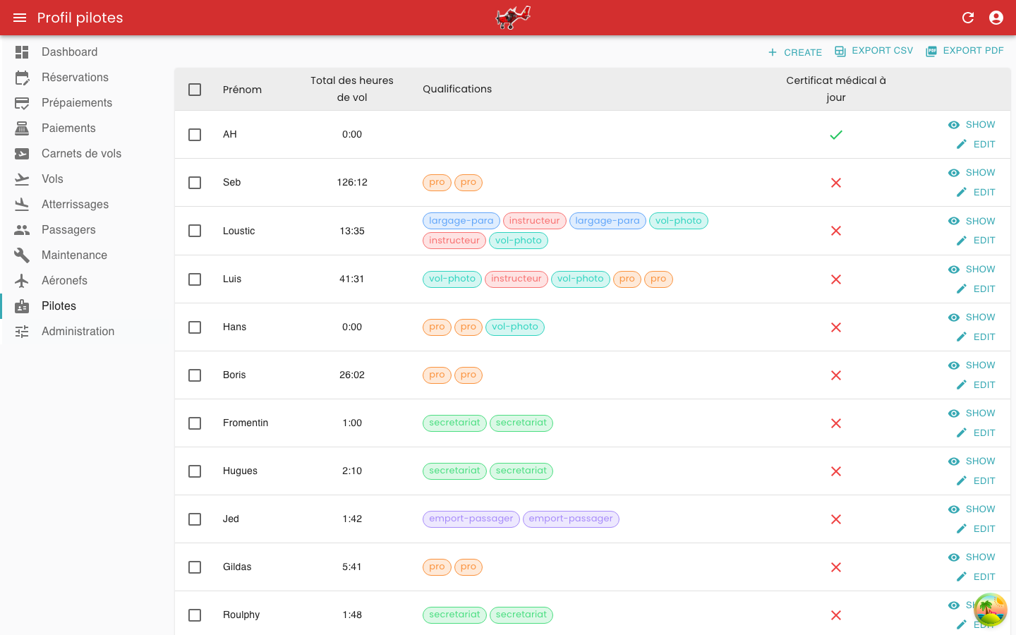Open the user account profile icon
The width and height of the screenshot is (1016, 635).
point(996,18)
